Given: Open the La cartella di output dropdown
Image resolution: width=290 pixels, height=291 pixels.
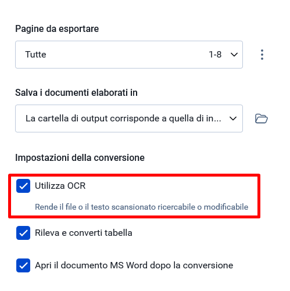Looking at the screenshot, I should tap(129, 118).
